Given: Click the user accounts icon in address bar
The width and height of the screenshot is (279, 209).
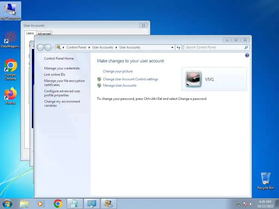Looking at the screenshot, I should [x=58, y=47].
